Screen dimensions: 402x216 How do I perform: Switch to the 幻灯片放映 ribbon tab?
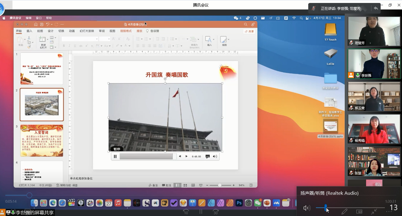[87, 31]
